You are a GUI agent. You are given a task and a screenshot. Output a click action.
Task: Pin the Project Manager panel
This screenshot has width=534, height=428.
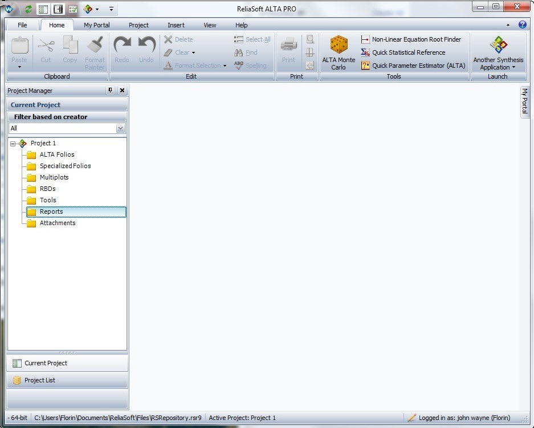click(110, 90)
